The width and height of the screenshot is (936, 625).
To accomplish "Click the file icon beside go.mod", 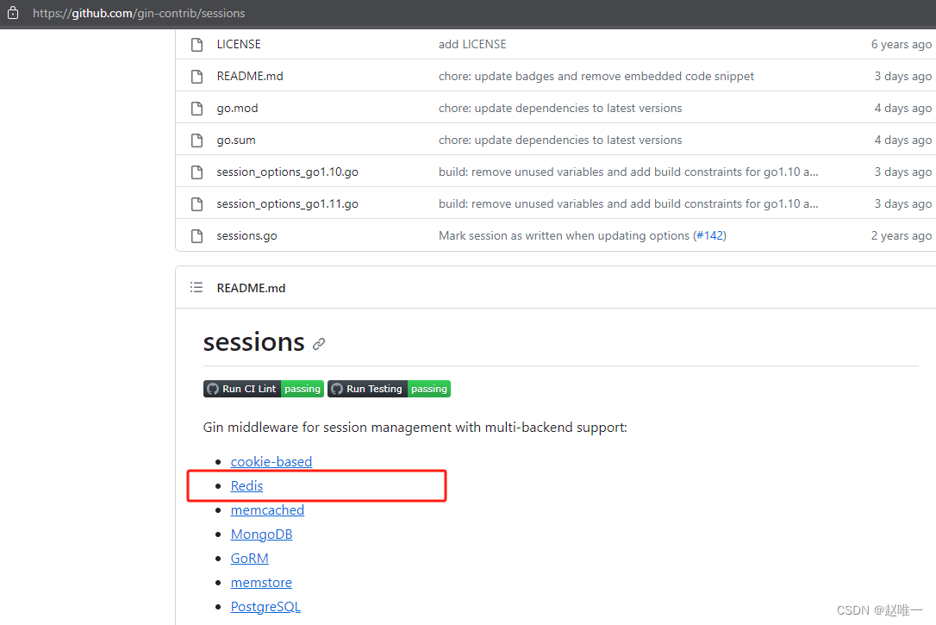I will pos(197,108).
